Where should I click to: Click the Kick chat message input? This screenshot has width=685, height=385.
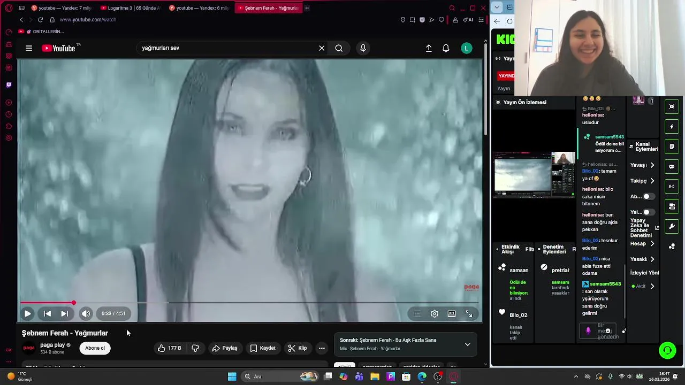(x=598, y=331)
